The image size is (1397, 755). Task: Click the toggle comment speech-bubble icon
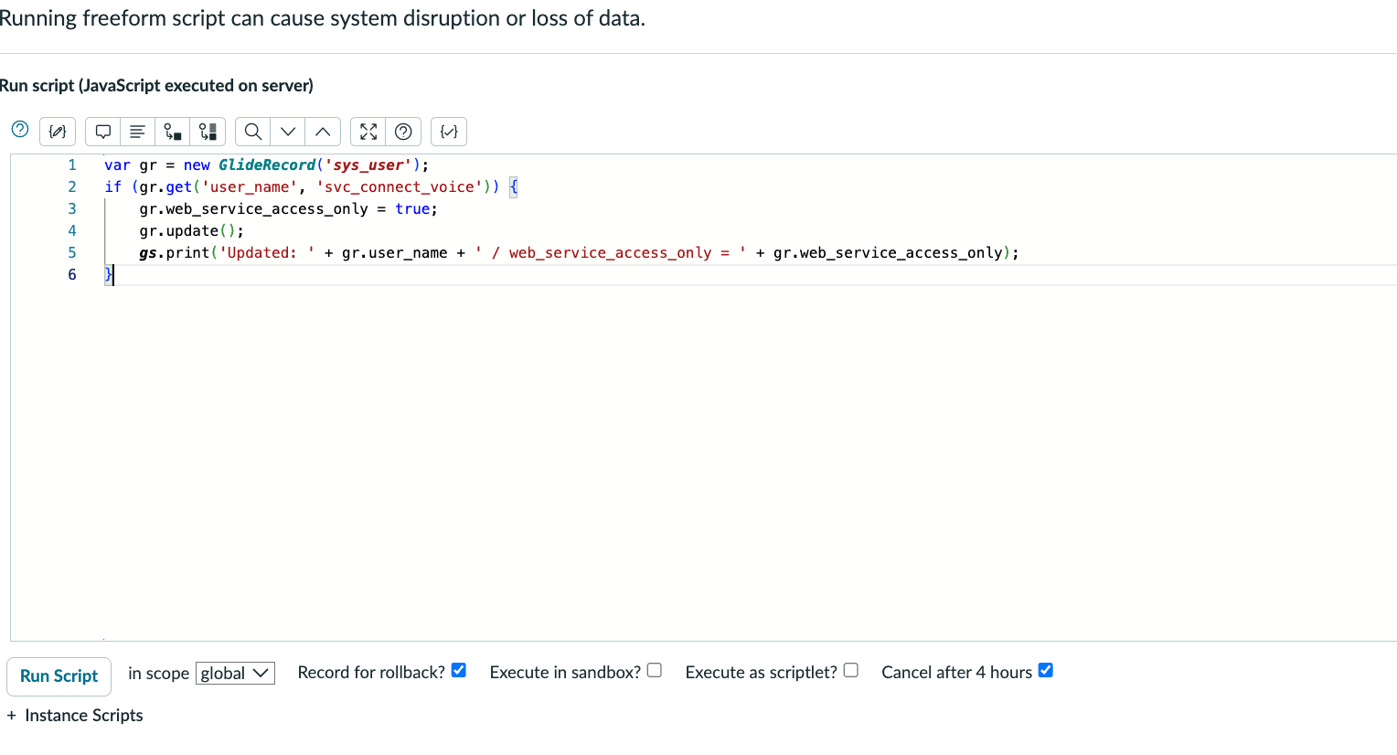click(103, 132)
